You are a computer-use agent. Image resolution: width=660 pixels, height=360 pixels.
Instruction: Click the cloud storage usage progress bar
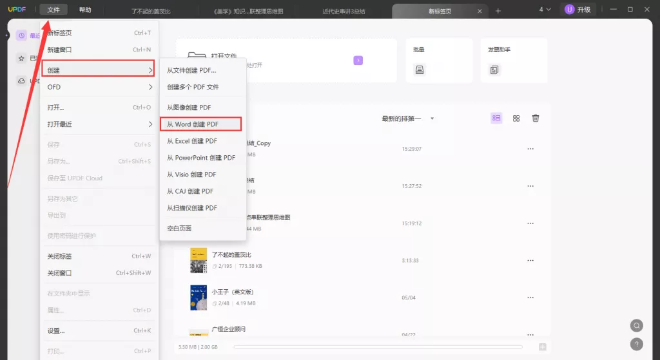[378, 347]
